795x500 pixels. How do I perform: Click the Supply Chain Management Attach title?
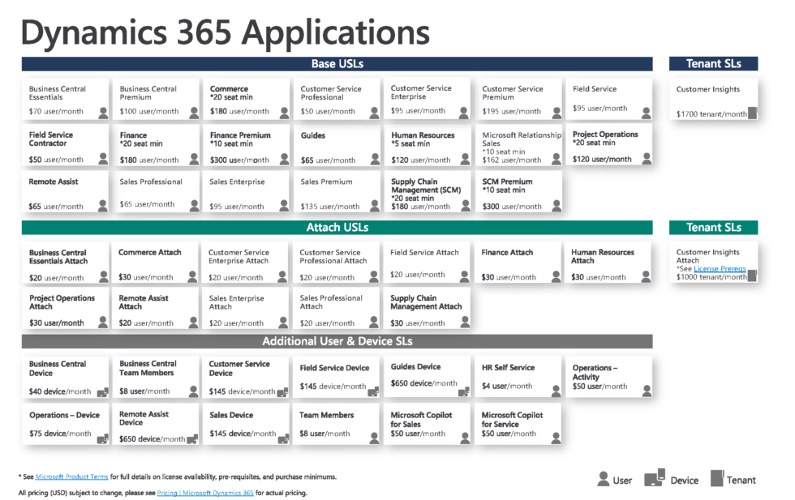pyautogui.click(x=426, y=302)
